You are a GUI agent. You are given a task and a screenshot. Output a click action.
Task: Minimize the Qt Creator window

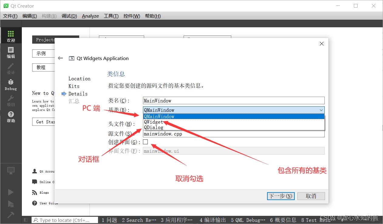(x=338, y=6)
